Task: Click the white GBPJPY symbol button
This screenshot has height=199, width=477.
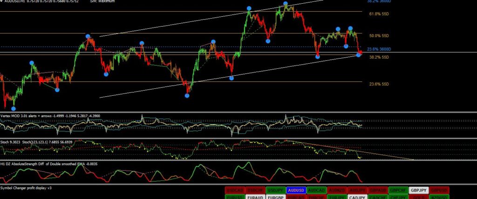Action: (419, 191)
